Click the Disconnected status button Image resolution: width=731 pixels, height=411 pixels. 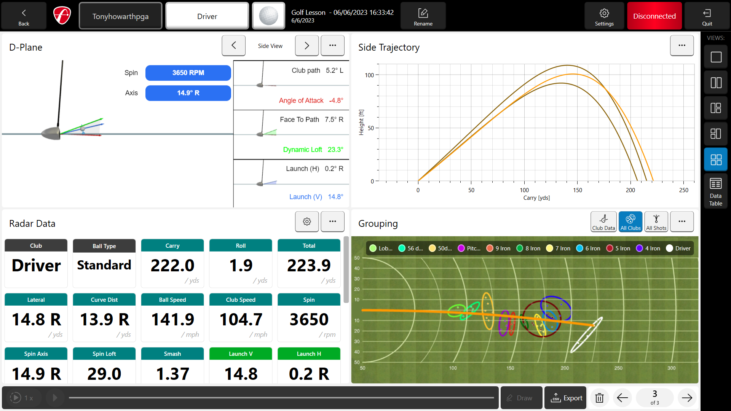(654, 16)
